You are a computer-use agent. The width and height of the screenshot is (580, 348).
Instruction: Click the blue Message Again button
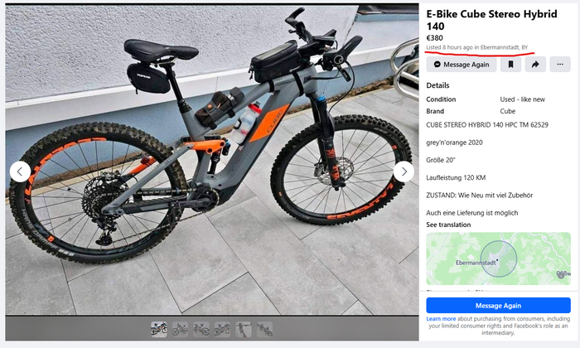(498, 306)
